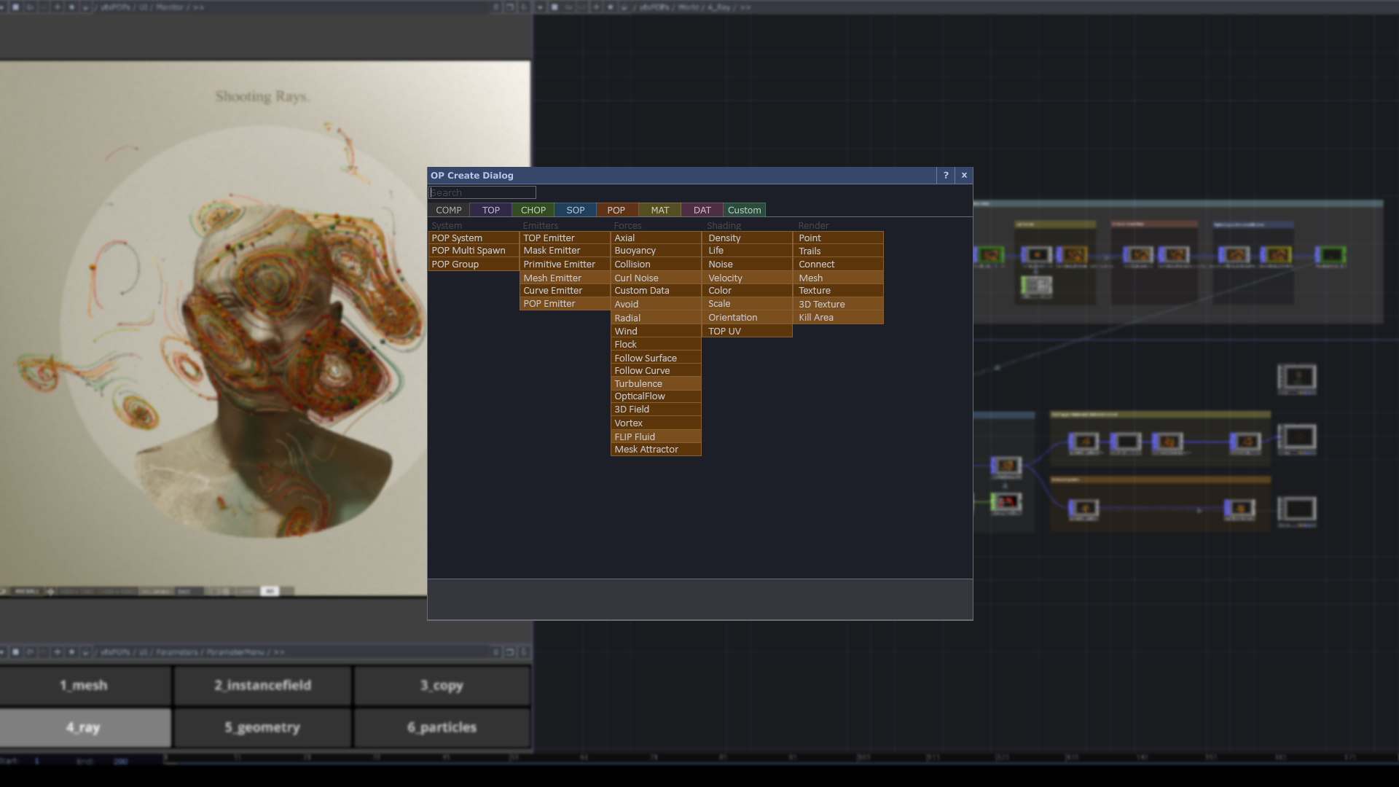Switch to the CHOP operator tab
1399x787 pixels.
[x=533, y=210]
